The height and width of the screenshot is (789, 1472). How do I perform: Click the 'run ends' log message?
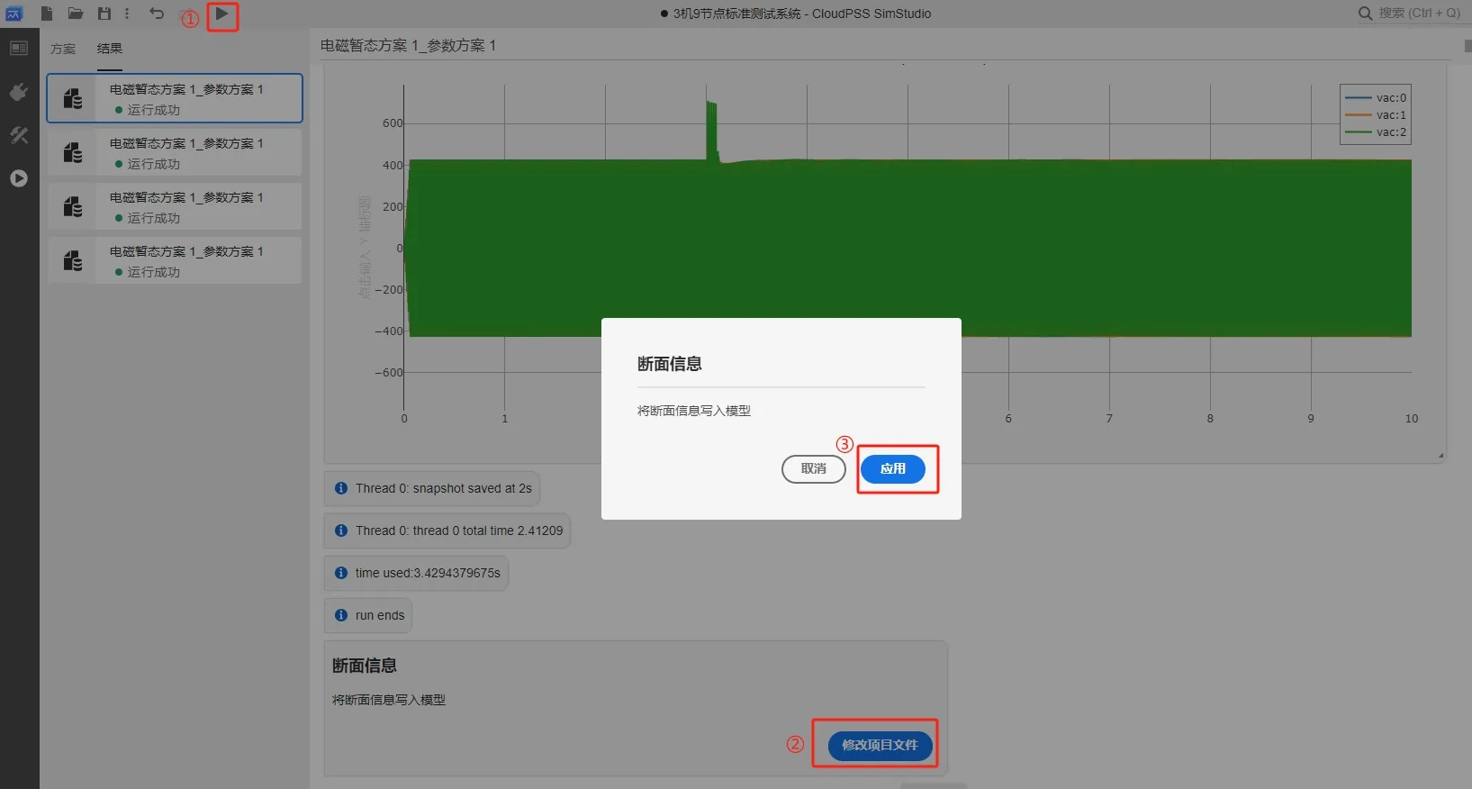pyautogui.click(x=368, y=615)
